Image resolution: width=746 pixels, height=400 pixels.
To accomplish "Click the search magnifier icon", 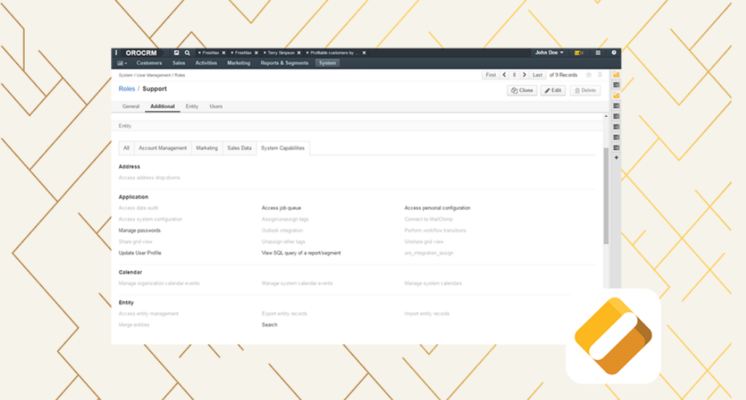I will coord(187,53).
